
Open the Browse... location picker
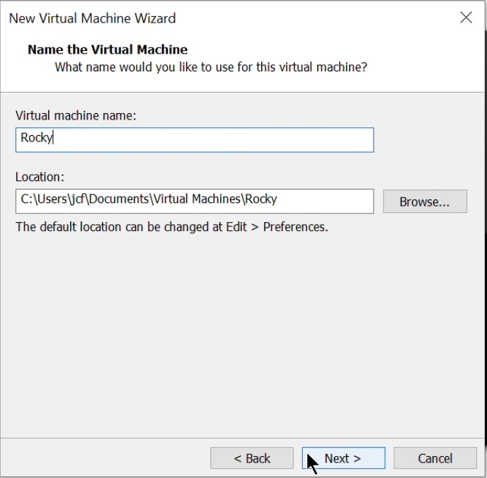click(425, 202)
